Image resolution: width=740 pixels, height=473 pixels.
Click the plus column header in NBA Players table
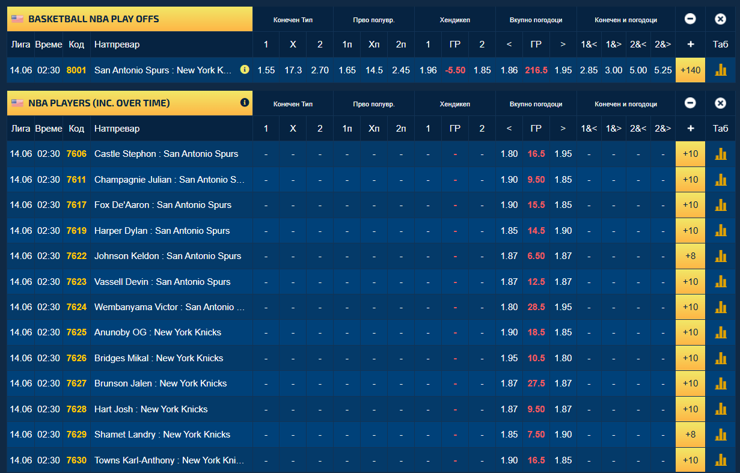[690, 129]
